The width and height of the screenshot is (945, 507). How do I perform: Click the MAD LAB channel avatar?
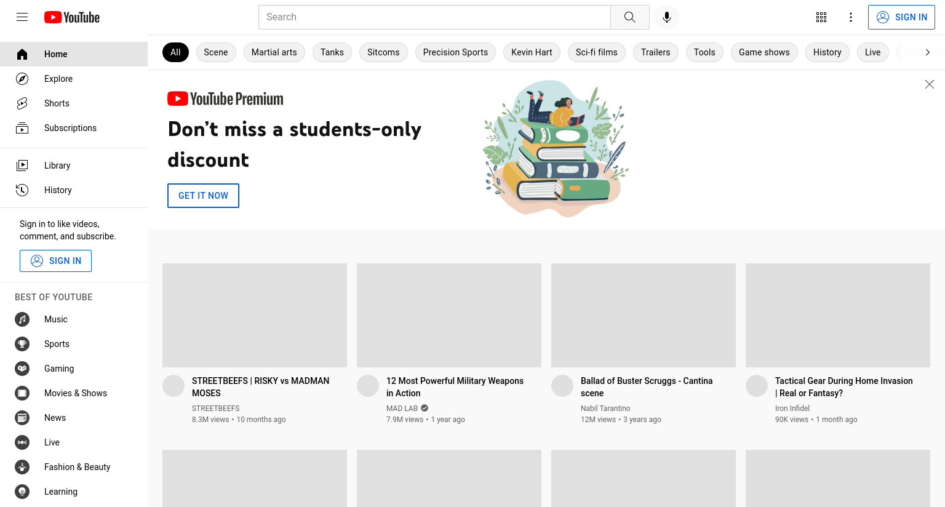pos(368,386)
